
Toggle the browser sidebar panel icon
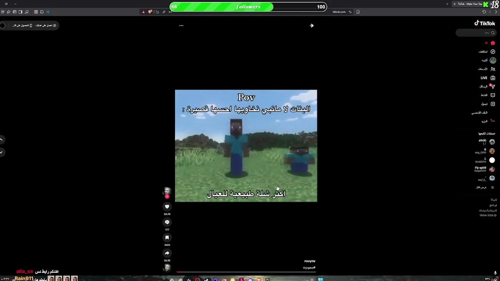(20, 12)
